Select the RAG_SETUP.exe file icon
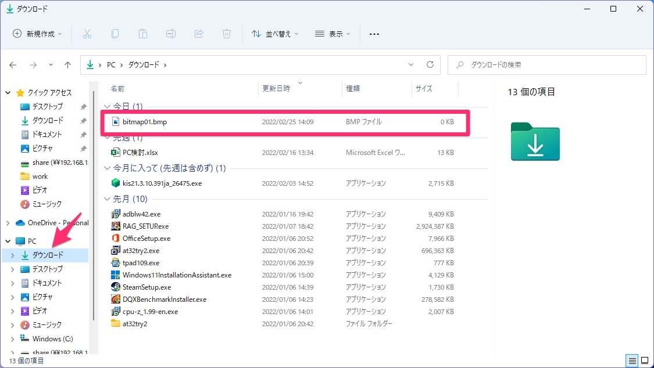The height and width of the screenshot is (368, 654). (x=116, y=226)
